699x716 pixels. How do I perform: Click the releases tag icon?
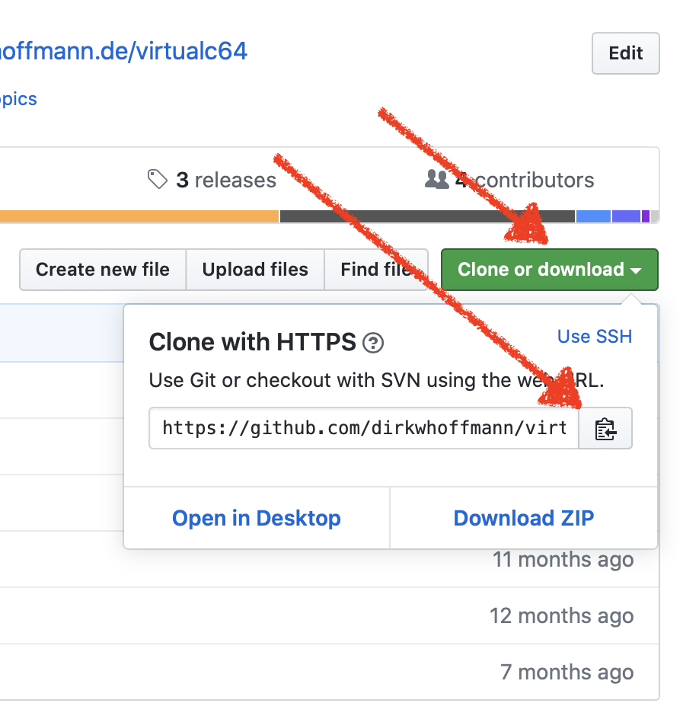click(x=158, y=179)
